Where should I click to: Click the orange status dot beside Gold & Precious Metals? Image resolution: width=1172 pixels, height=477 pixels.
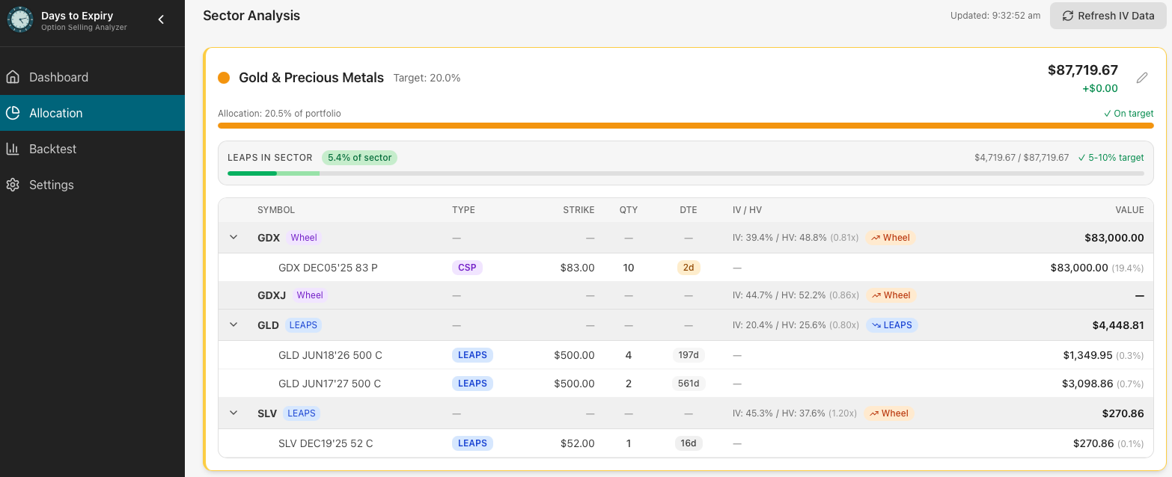coord(224,77)
